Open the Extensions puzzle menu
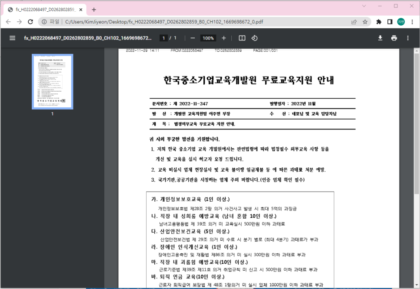 [379, 22]
